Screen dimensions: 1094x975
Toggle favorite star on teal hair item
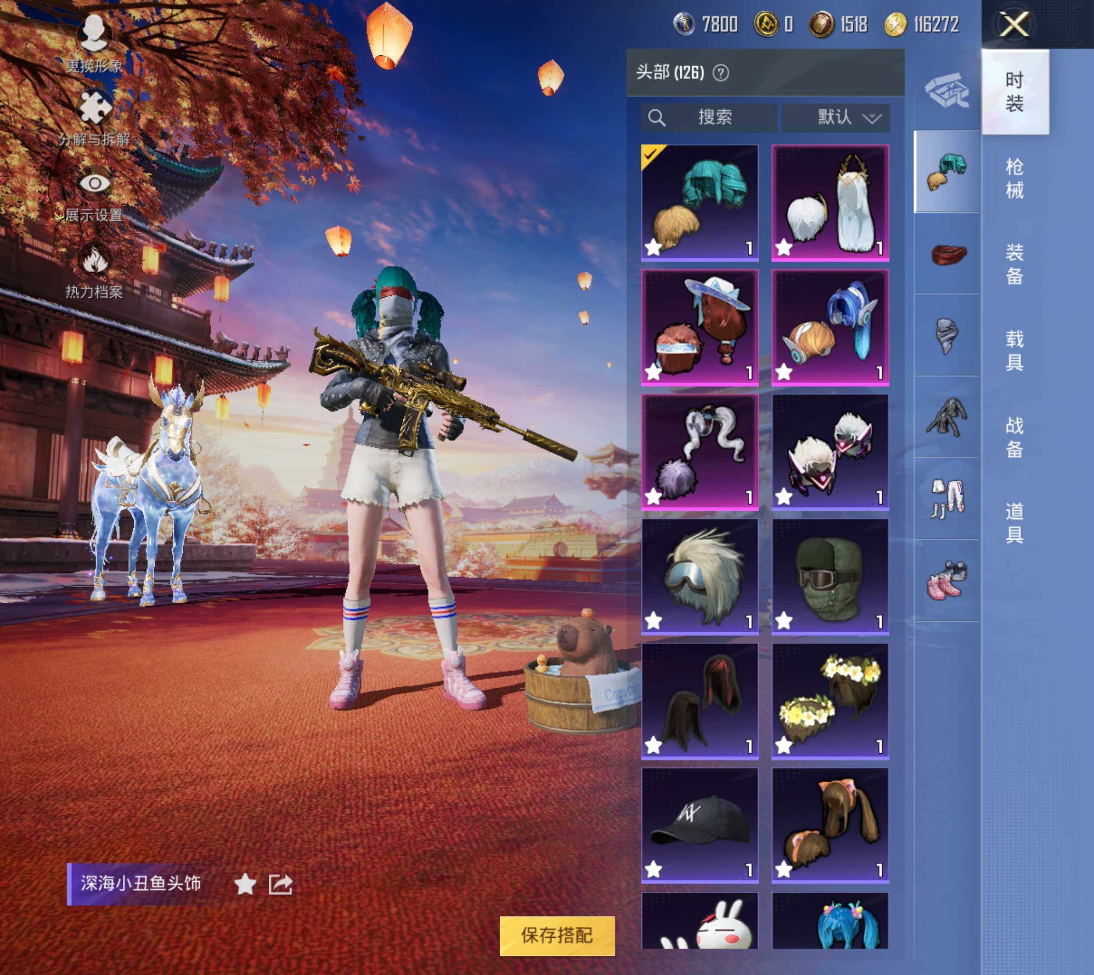coord(654,248)
